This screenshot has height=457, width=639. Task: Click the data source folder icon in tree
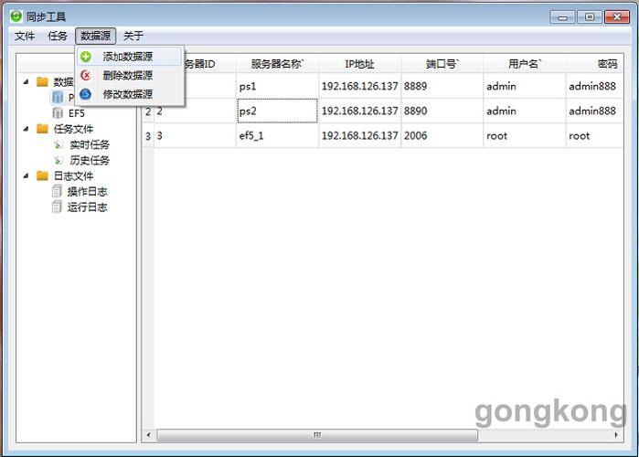[x=42, y=82]
